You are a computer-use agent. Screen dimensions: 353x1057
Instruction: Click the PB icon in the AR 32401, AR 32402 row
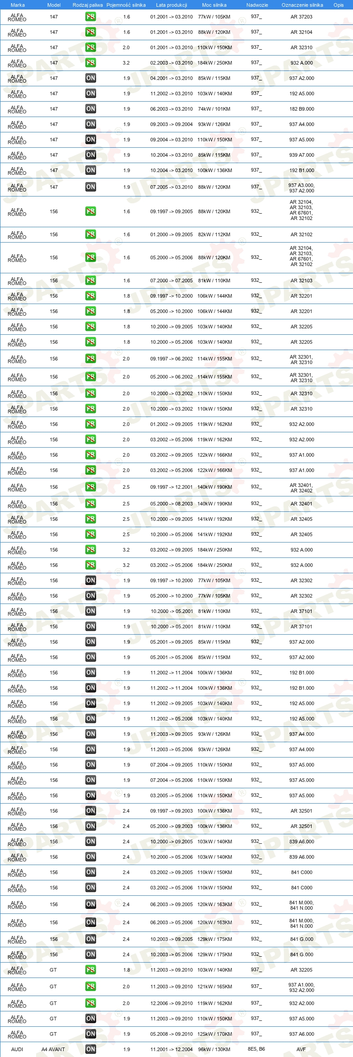pos(91,487)
